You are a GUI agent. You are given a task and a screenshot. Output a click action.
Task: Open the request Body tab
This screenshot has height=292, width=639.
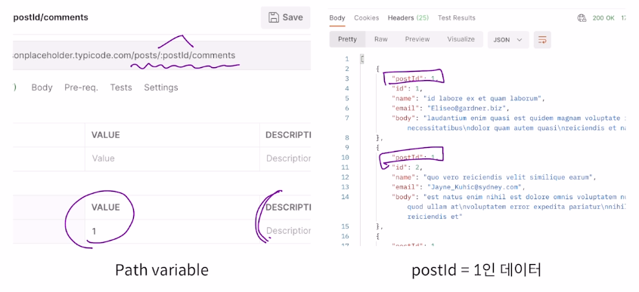pyautogui.click(x=42, y=88)
